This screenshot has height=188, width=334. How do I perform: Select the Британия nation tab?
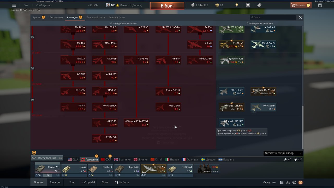click(123, 159)
